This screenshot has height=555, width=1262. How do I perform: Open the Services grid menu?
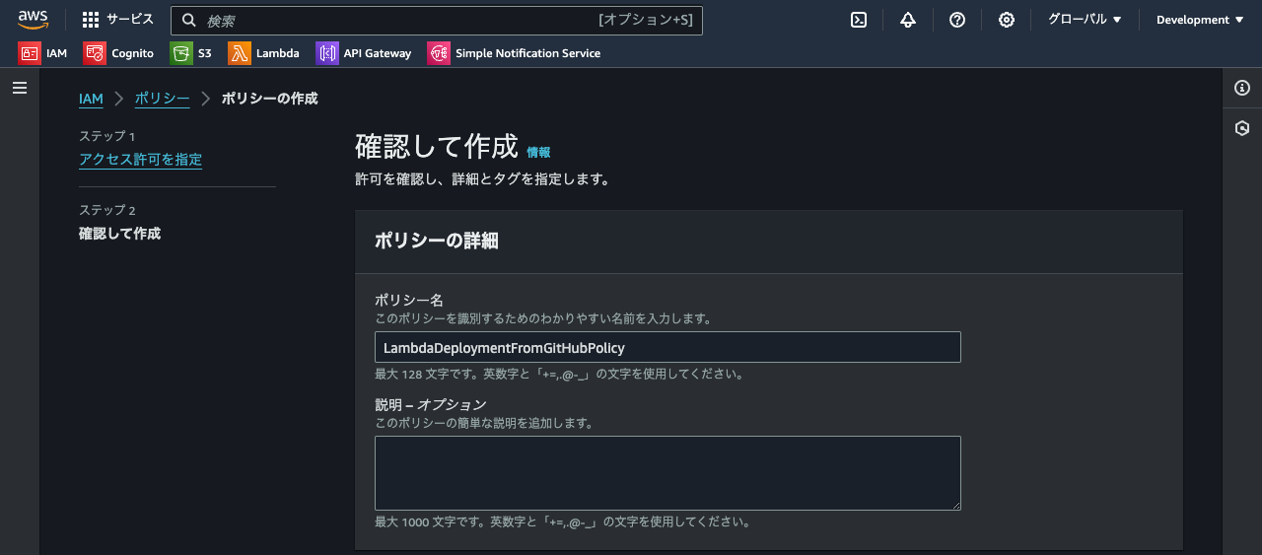[117, 20]
